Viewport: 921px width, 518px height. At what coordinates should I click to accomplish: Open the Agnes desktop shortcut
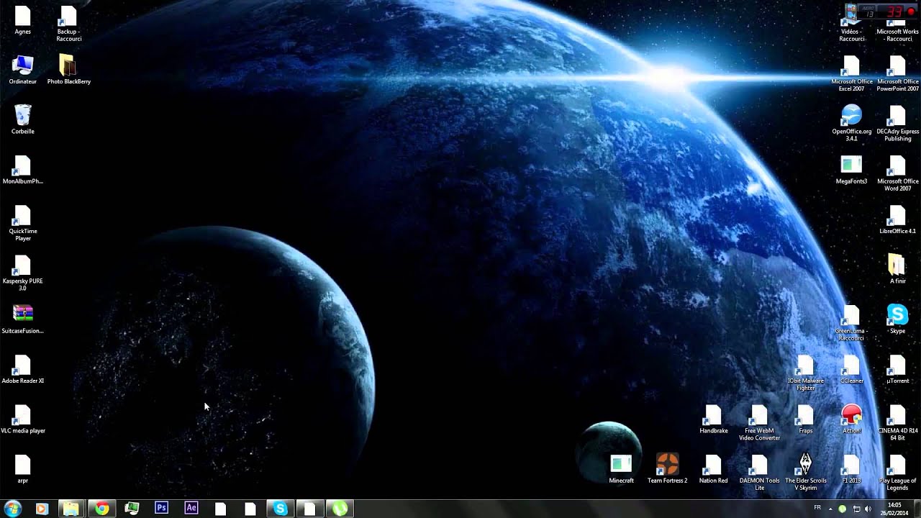coord(23,21)
